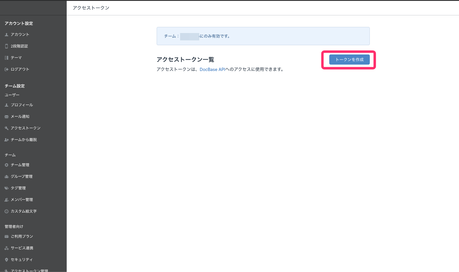Click the サービス連携 integration icon

[x=6, y=248]
